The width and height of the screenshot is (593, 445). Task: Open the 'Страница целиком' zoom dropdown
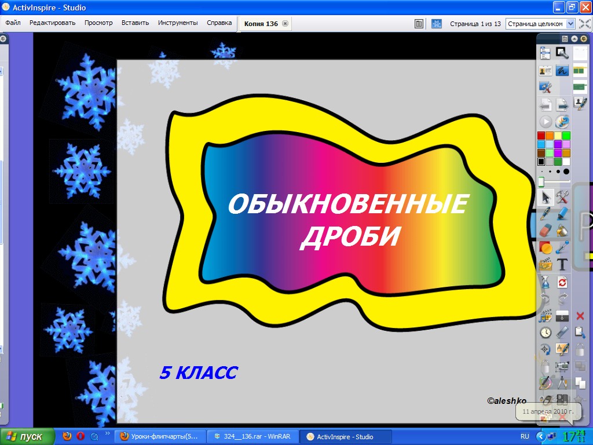point(570,24)
